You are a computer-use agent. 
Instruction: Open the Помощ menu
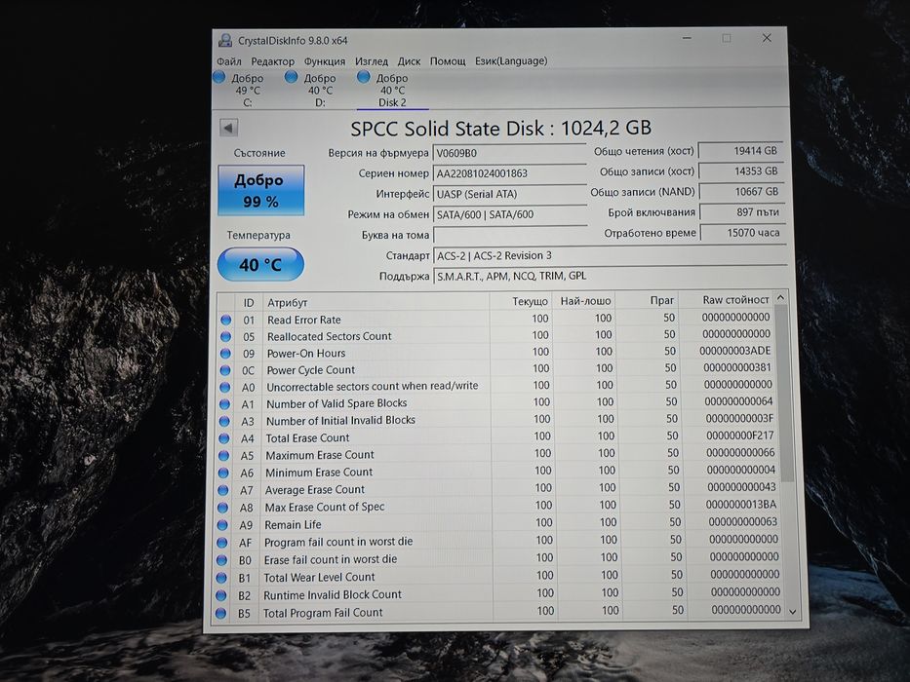tap(448, 60)
